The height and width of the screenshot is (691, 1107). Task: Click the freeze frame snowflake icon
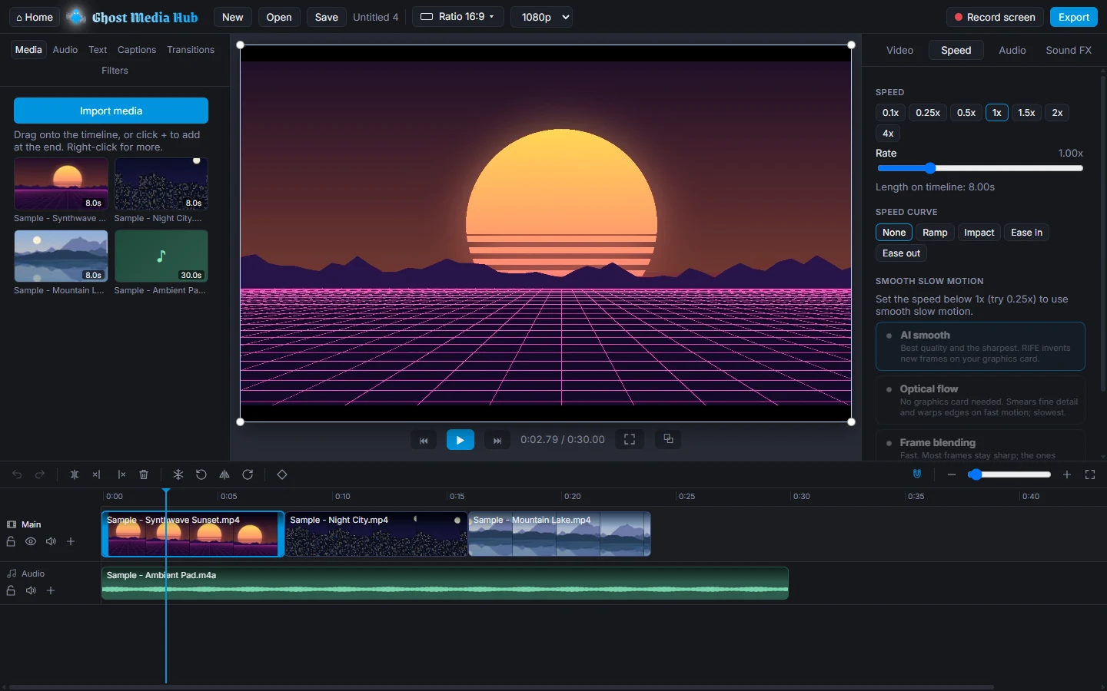pyautogui.click(x=178, y=474)
